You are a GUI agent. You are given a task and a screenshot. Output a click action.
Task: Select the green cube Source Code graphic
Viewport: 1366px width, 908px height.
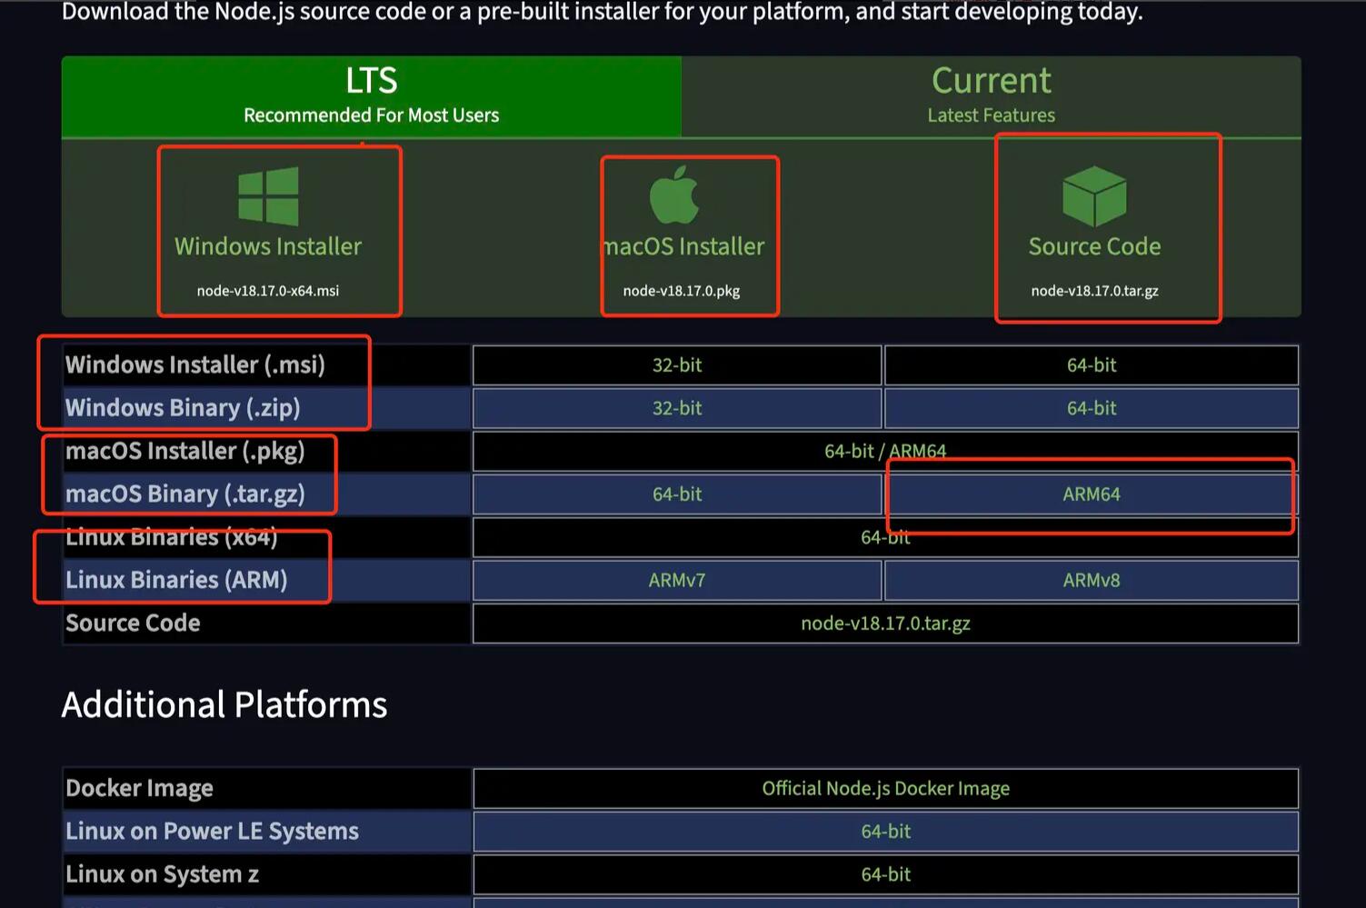1093,195
